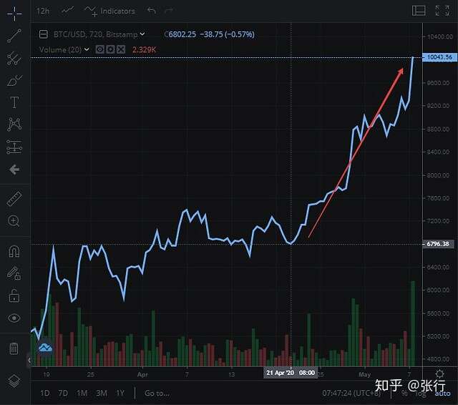The image size is (458, 405).
Task: Activate the zoom in tool
Action: tap(14, 221)
